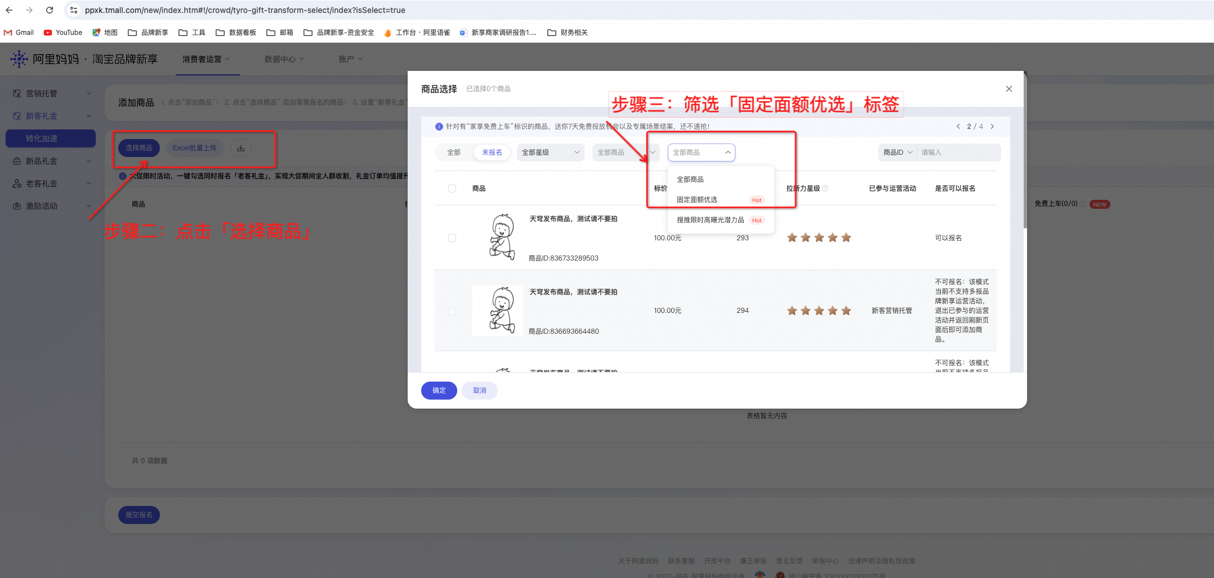Toggle select-all checkbox in 商品 header
Image resolution: width=1214 pixels, height=578 pixels.
tap(452, 189)
